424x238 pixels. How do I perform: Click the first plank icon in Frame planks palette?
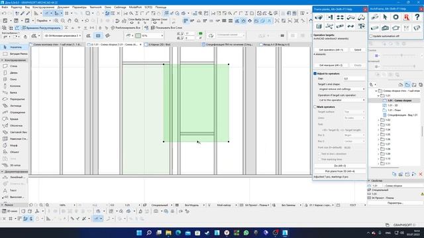pos(319,18)
